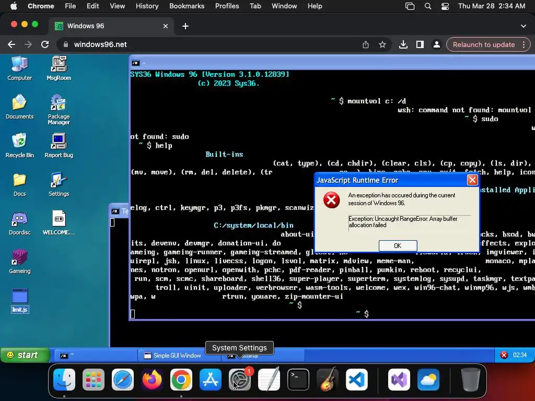Click Chrome back navigation arrow

click(x=11, y=44)
